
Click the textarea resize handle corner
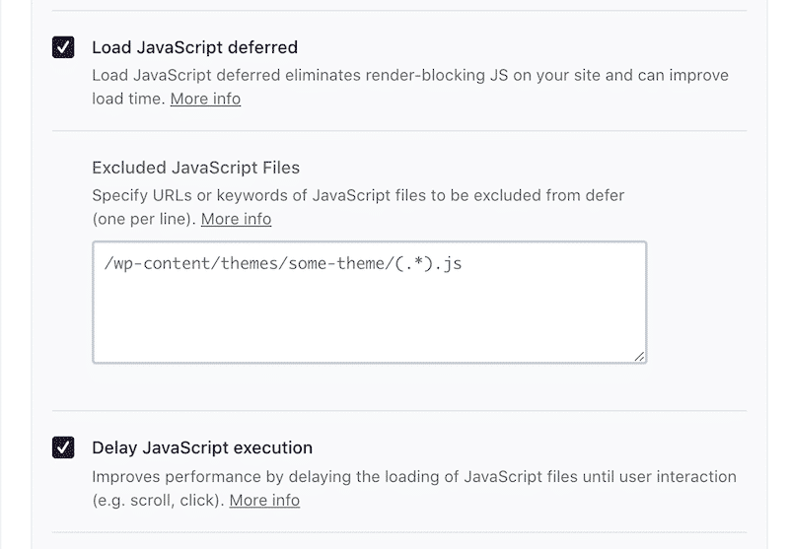point(639,356)
